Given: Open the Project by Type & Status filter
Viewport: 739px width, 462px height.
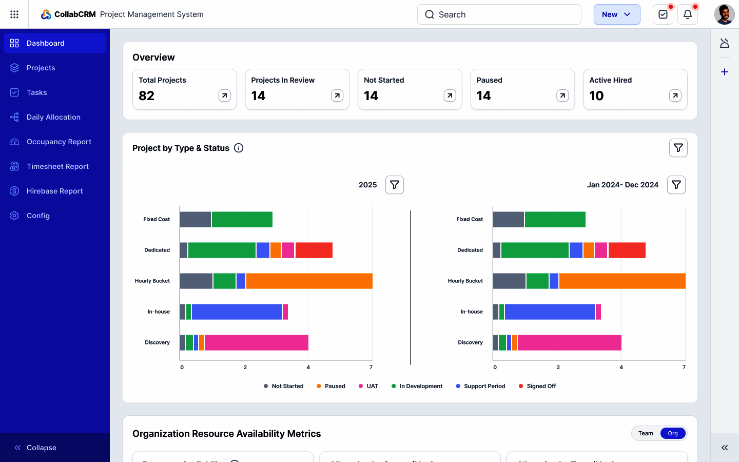Looking at the screenshot, I should pos(678,148).
